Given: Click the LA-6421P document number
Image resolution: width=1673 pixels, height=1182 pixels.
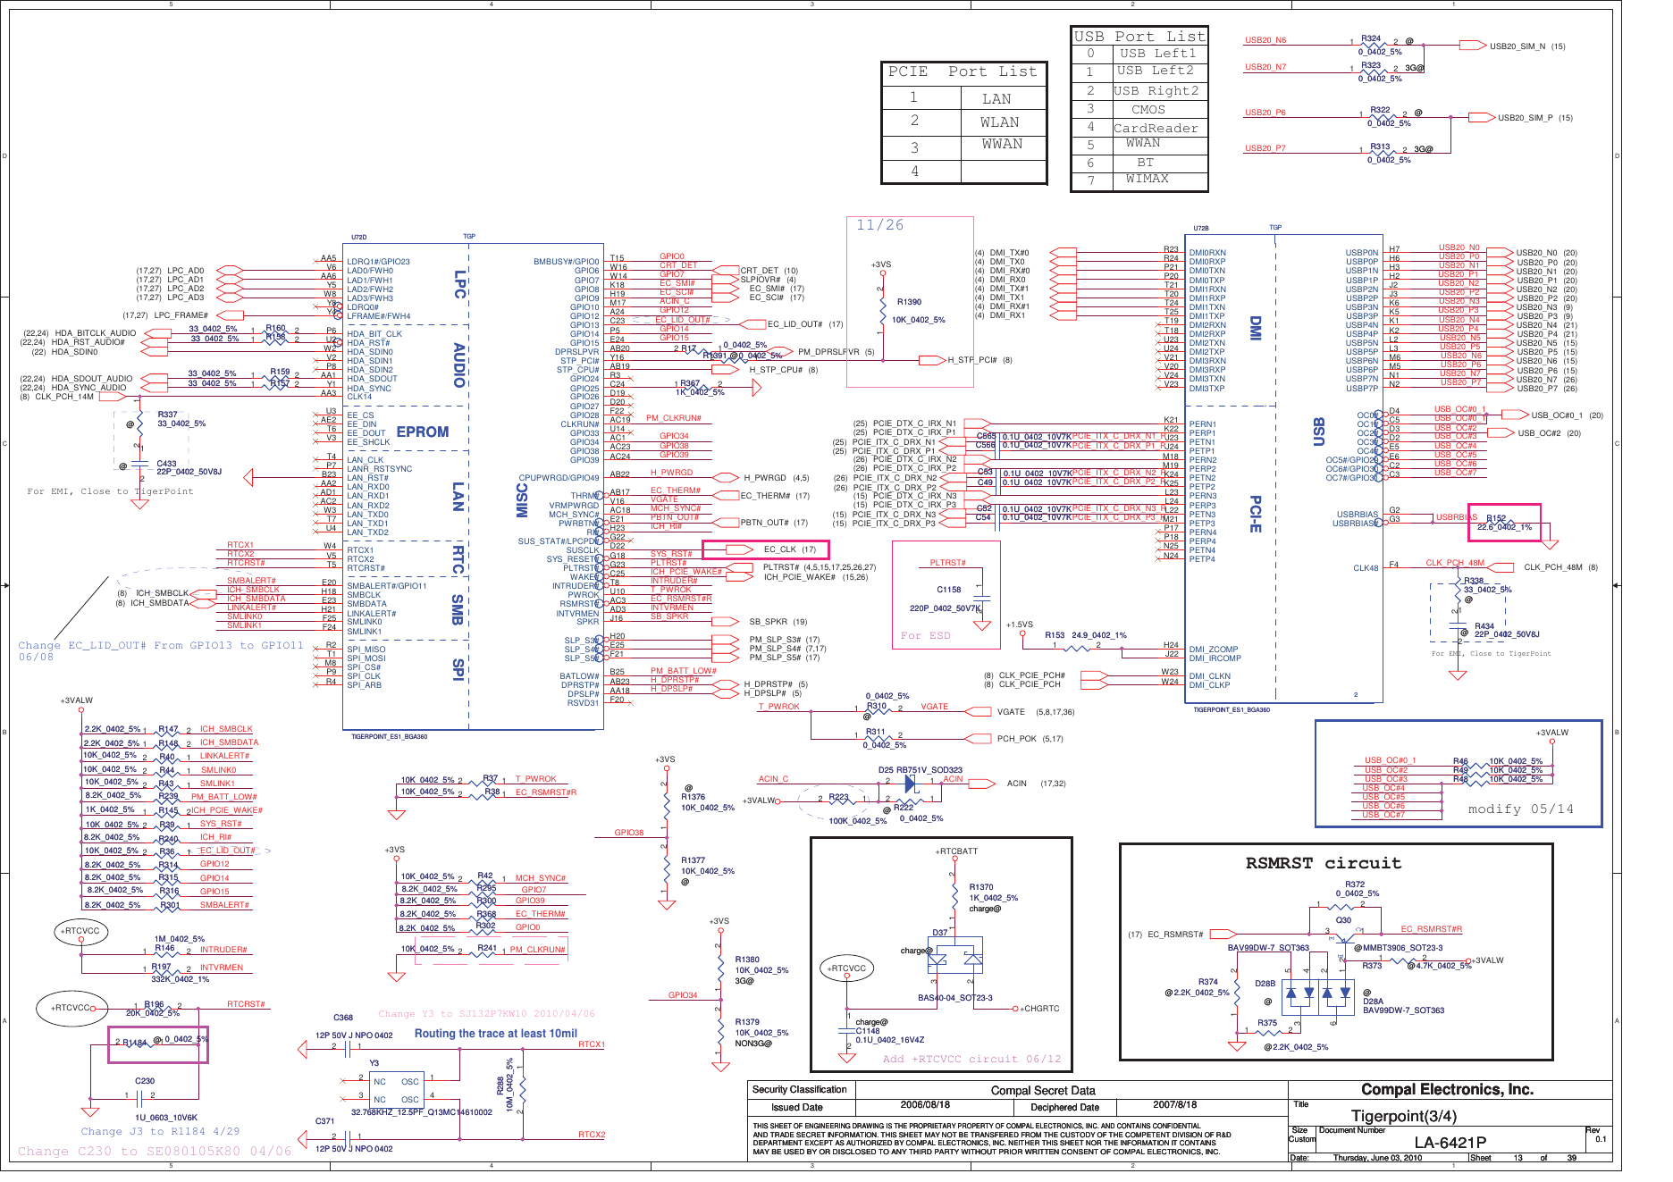Looking at the screenshot, I should (x=1450, y=1142).
